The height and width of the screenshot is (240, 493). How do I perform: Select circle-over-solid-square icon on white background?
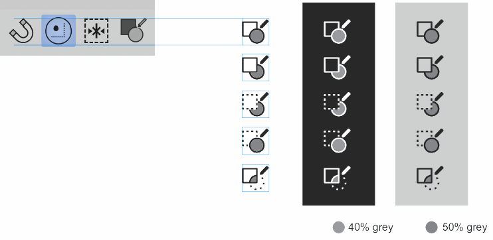click(x=255, y=31)
